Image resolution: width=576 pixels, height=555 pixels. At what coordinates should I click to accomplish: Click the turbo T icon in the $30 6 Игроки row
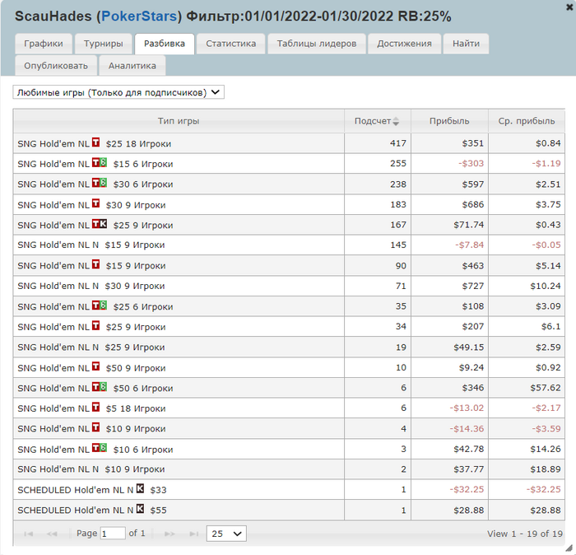click(95, 182)
